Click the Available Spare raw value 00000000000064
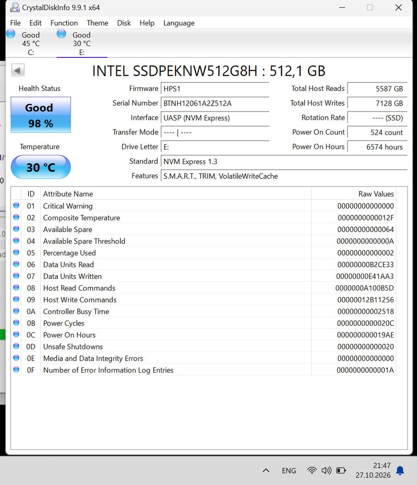The image size is (417, 485). [x=365, y=230]
